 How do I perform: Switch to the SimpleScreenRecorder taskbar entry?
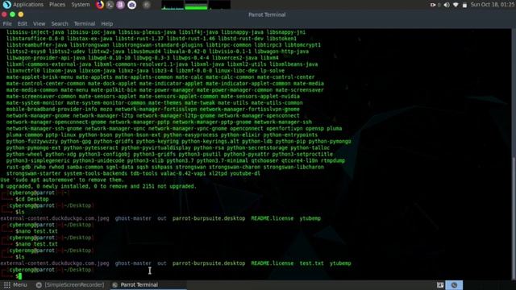pyautogui.click(x=70, y=284)
